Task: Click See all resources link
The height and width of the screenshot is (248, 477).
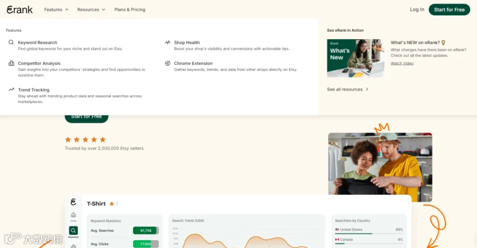Action: (x=344, y=89)
